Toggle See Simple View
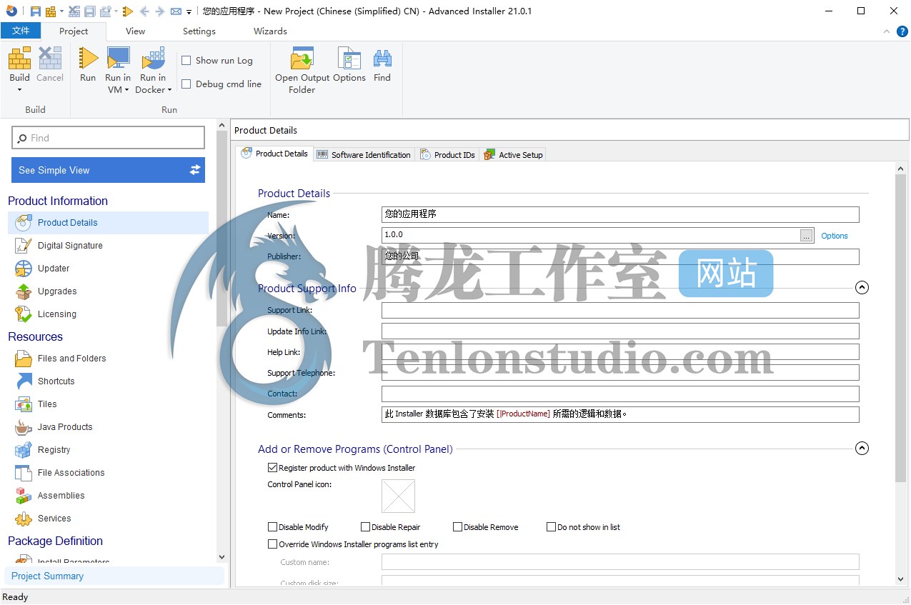 pos(108,170)
